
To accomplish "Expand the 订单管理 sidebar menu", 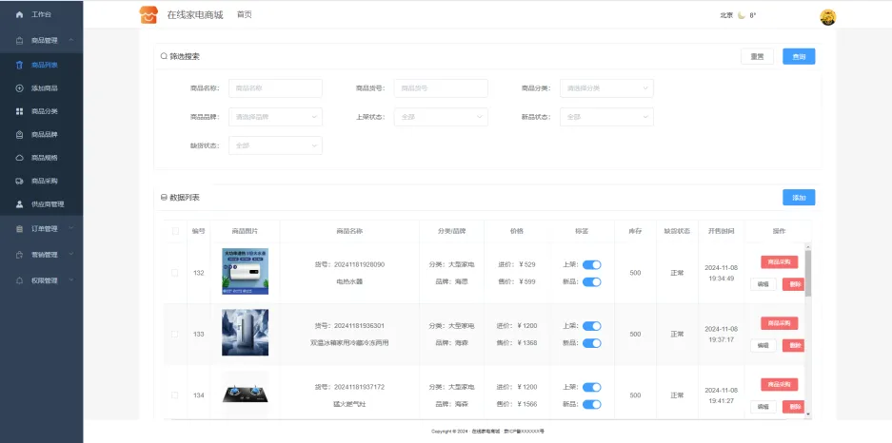I will (x=43, y=229).
